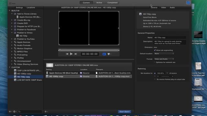
Task: Click the file icon beside Best Quality).m4v filename
Action: pos(96,73)
